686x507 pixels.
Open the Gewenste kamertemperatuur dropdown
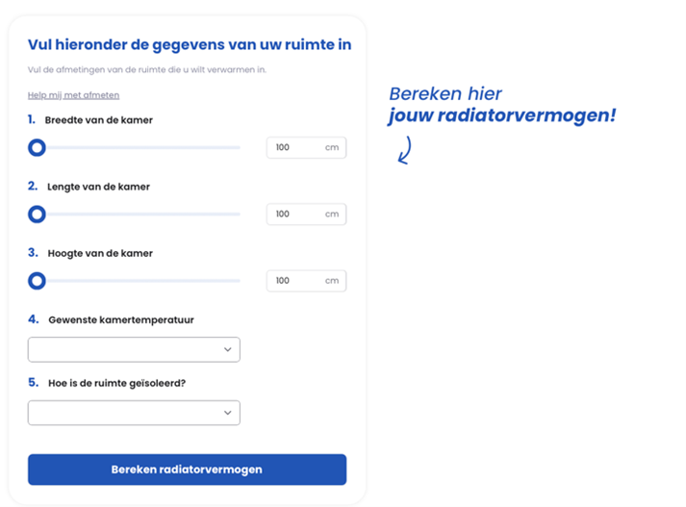click(134, 349)
